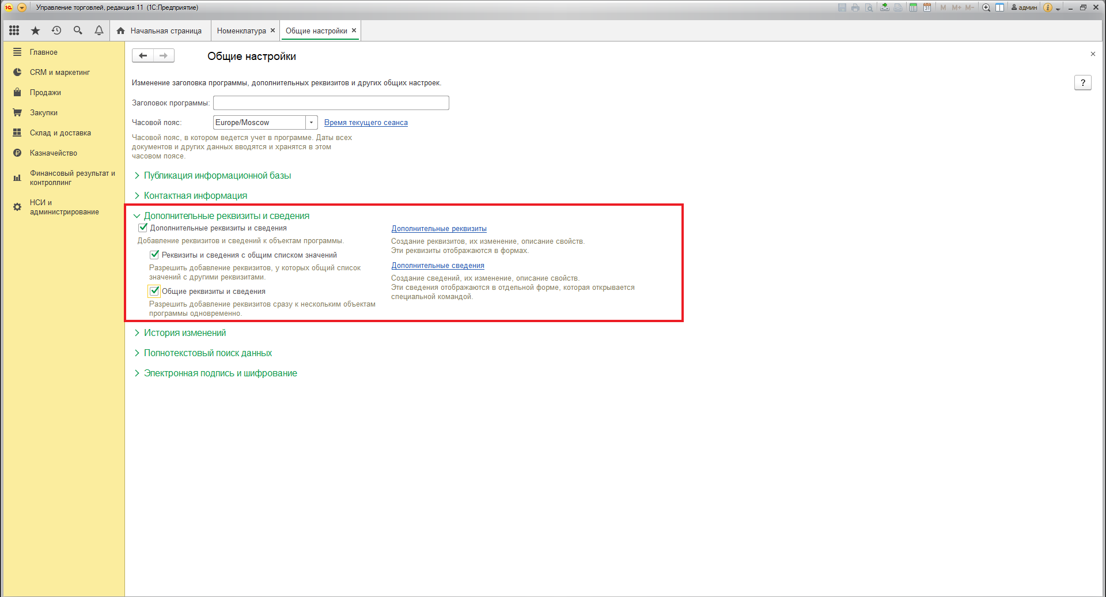This screenshot has width=1106, height=597.
Task: Open the 'Дополнительные реквизиты' link
Action: pos(439,229)
